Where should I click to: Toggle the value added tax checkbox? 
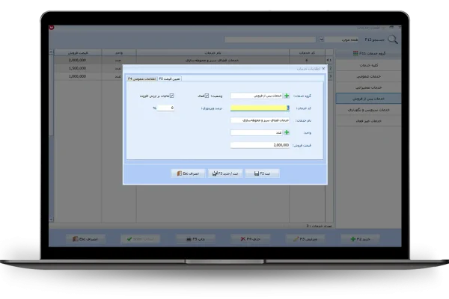click(x=172, y=96)
